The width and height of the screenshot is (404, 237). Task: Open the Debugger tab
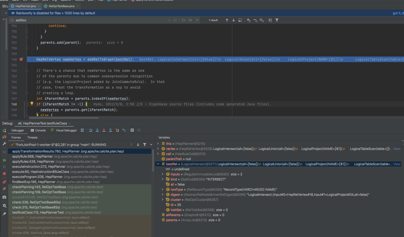pyautogui.click(x=18, y=130)
